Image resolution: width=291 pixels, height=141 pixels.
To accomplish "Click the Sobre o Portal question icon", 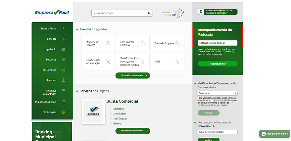I will (64, 28).
